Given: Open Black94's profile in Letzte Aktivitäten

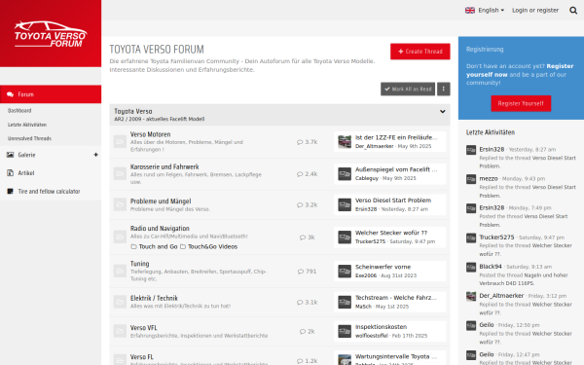Looking at the screenshot, I should 491,267.
